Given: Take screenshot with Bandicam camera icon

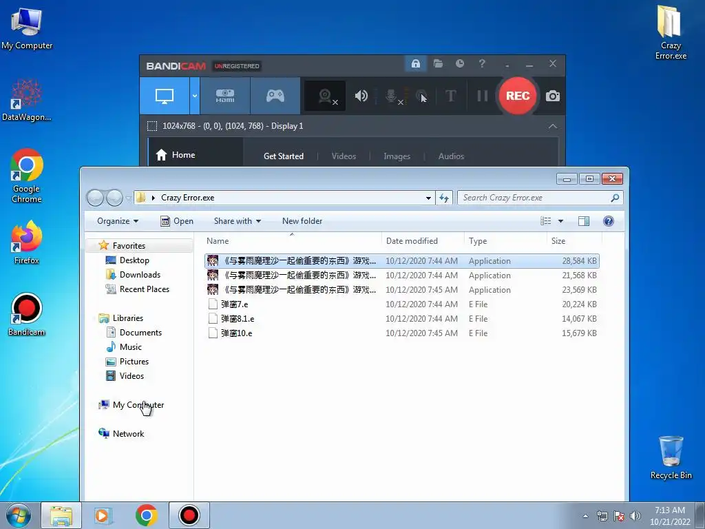Looking at the screenshot, I should click(x=553, y=96).
